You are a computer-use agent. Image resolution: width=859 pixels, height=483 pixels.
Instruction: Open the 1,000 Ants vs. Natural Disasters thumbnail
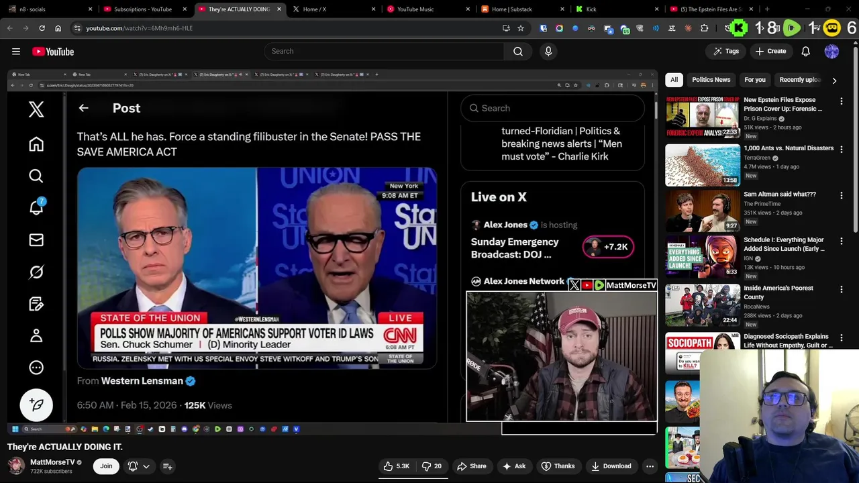coord(702,165)
